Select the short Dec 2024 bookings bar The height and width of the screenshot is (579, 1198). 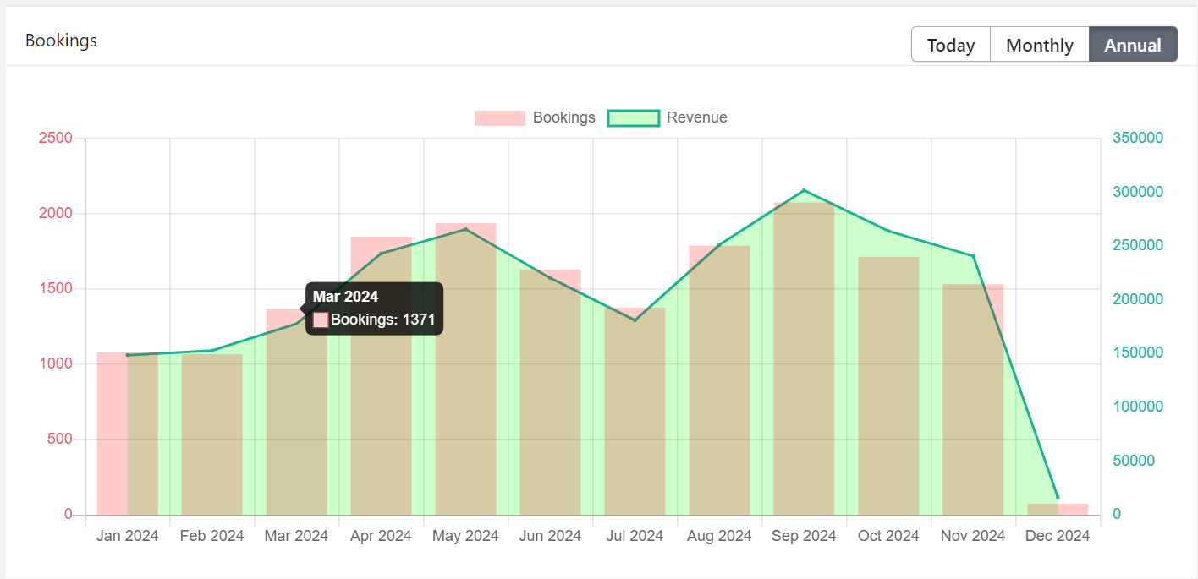(x=1058, y=509)
